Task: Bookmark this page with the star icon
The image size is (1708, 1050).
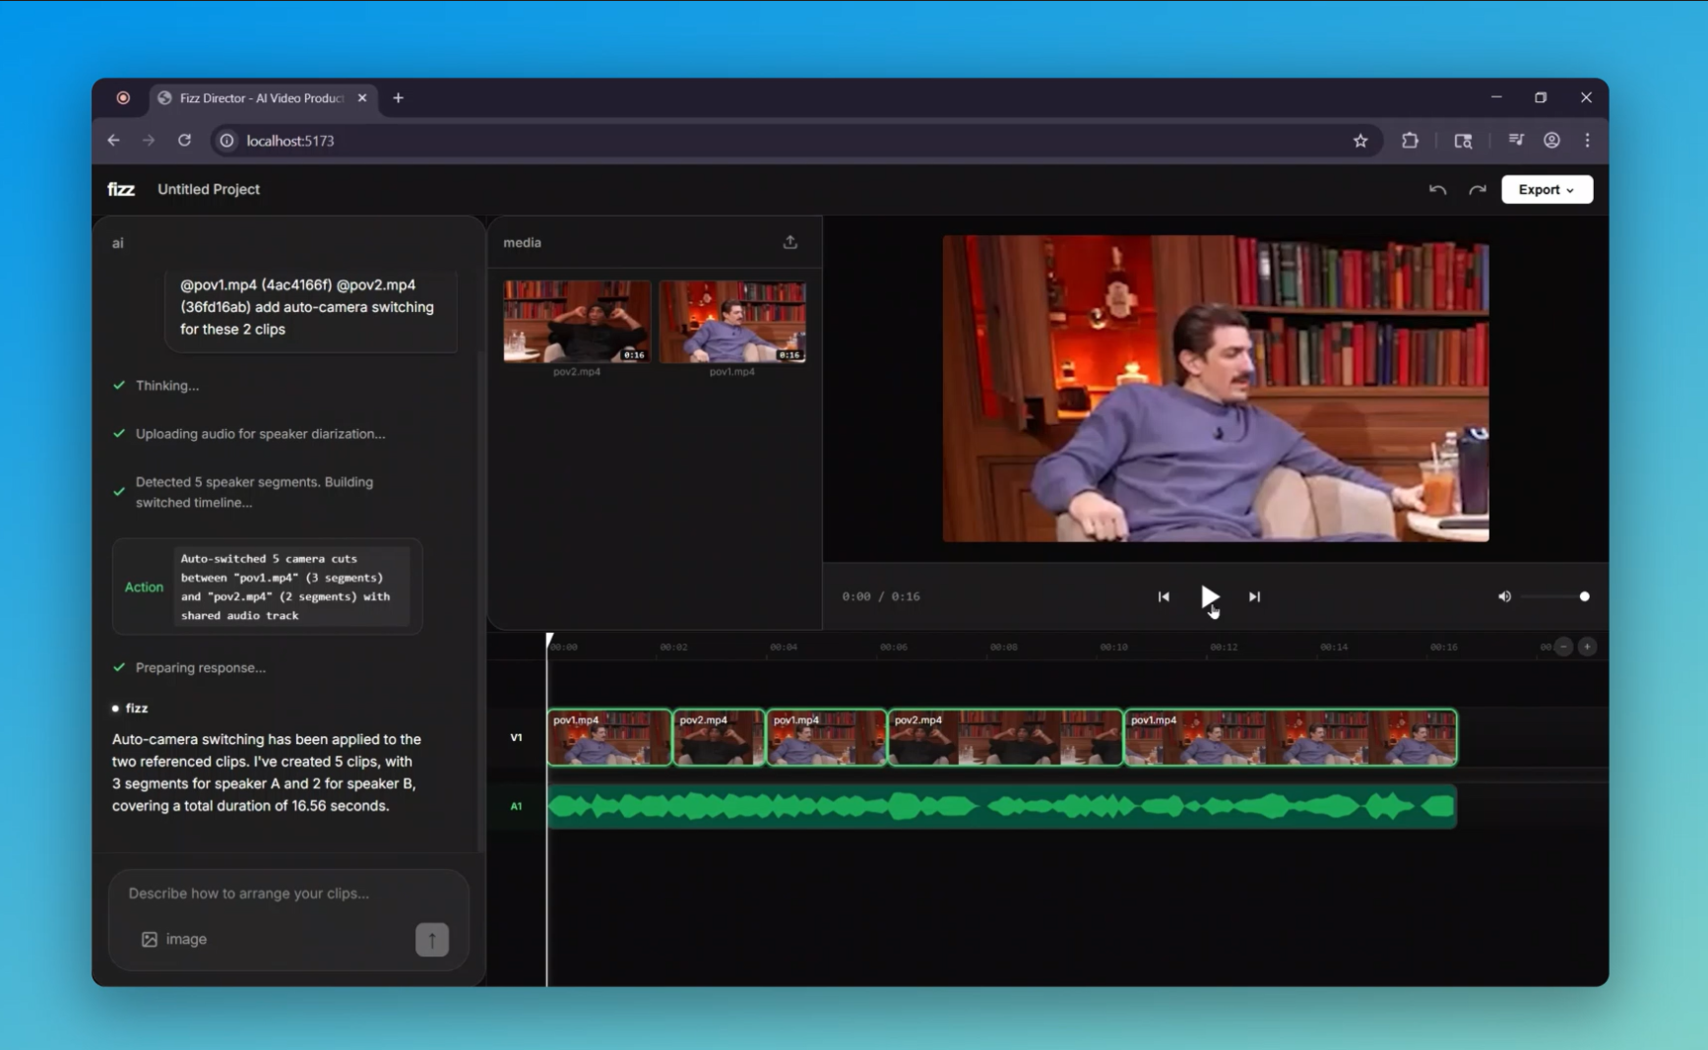Action: 1360,141
